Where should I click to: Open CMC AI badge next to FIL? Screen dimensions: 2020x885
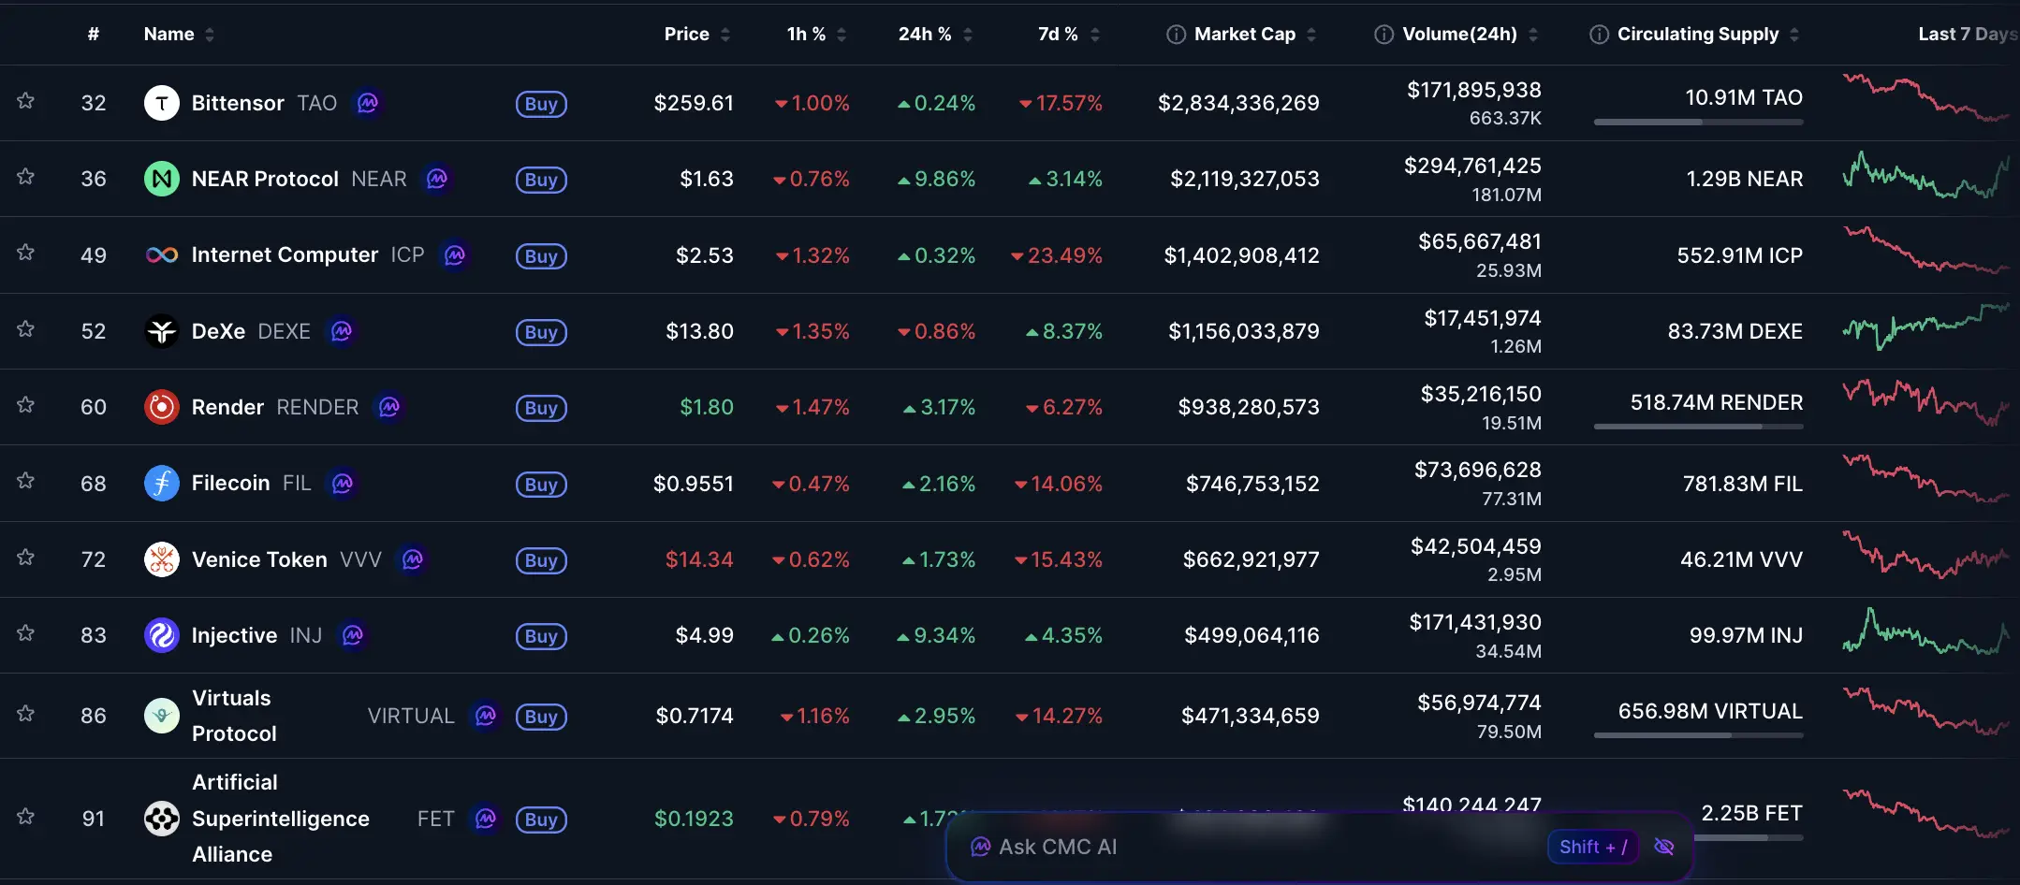pyautogui.click(x=343, y=484)
